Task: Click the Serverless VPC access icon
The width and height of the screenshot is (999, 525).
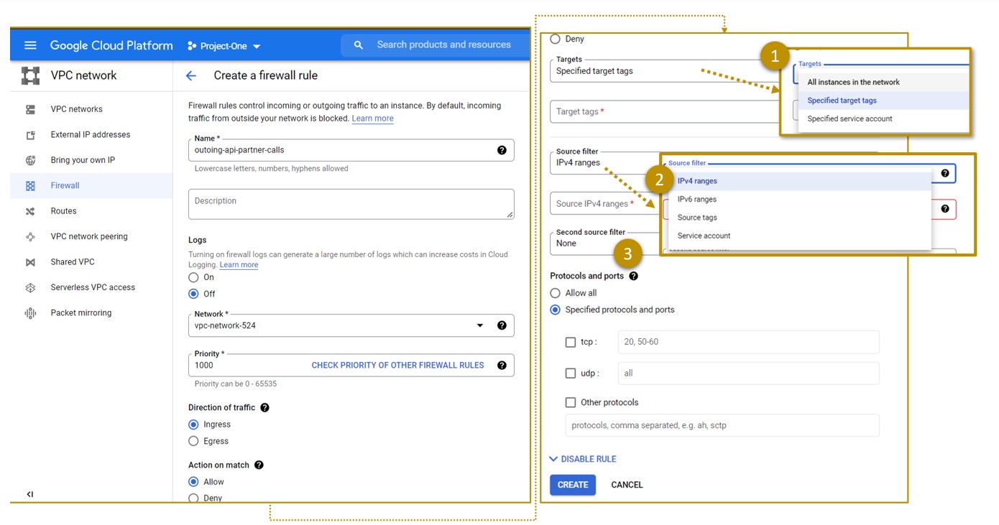Action: point(30,287)
